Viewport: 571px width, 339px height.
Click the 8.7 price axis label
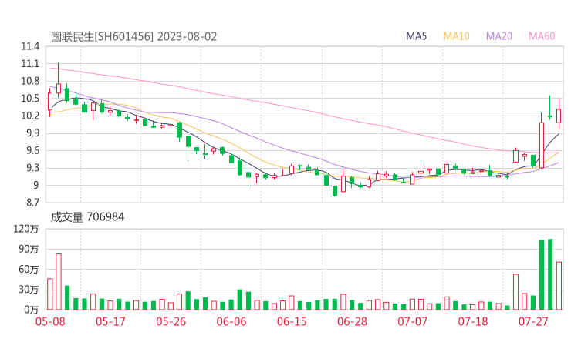point(32,203)
